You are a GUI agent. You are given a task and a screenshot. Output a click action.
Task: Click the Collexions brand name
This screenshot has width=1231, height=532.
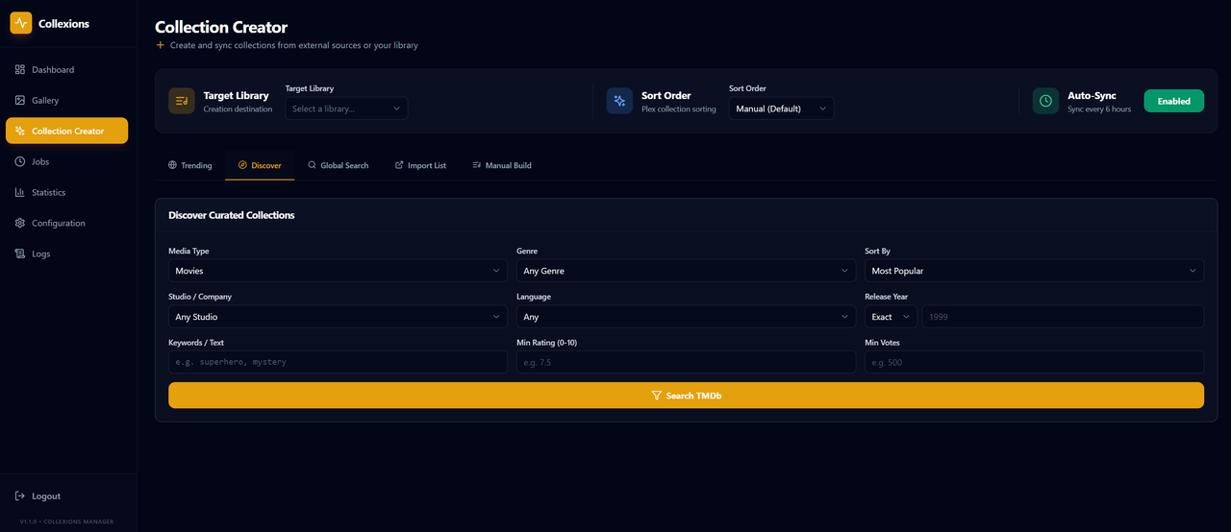(x=63, y=24)
